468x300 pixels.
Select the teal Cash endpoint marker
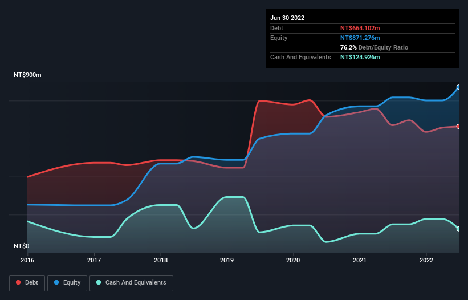tap(458, 229)
